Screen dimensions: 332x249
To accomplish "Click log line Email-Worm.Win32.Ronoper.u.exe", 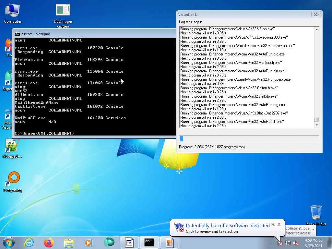I will pyautogui.click(x=236, y=79).
